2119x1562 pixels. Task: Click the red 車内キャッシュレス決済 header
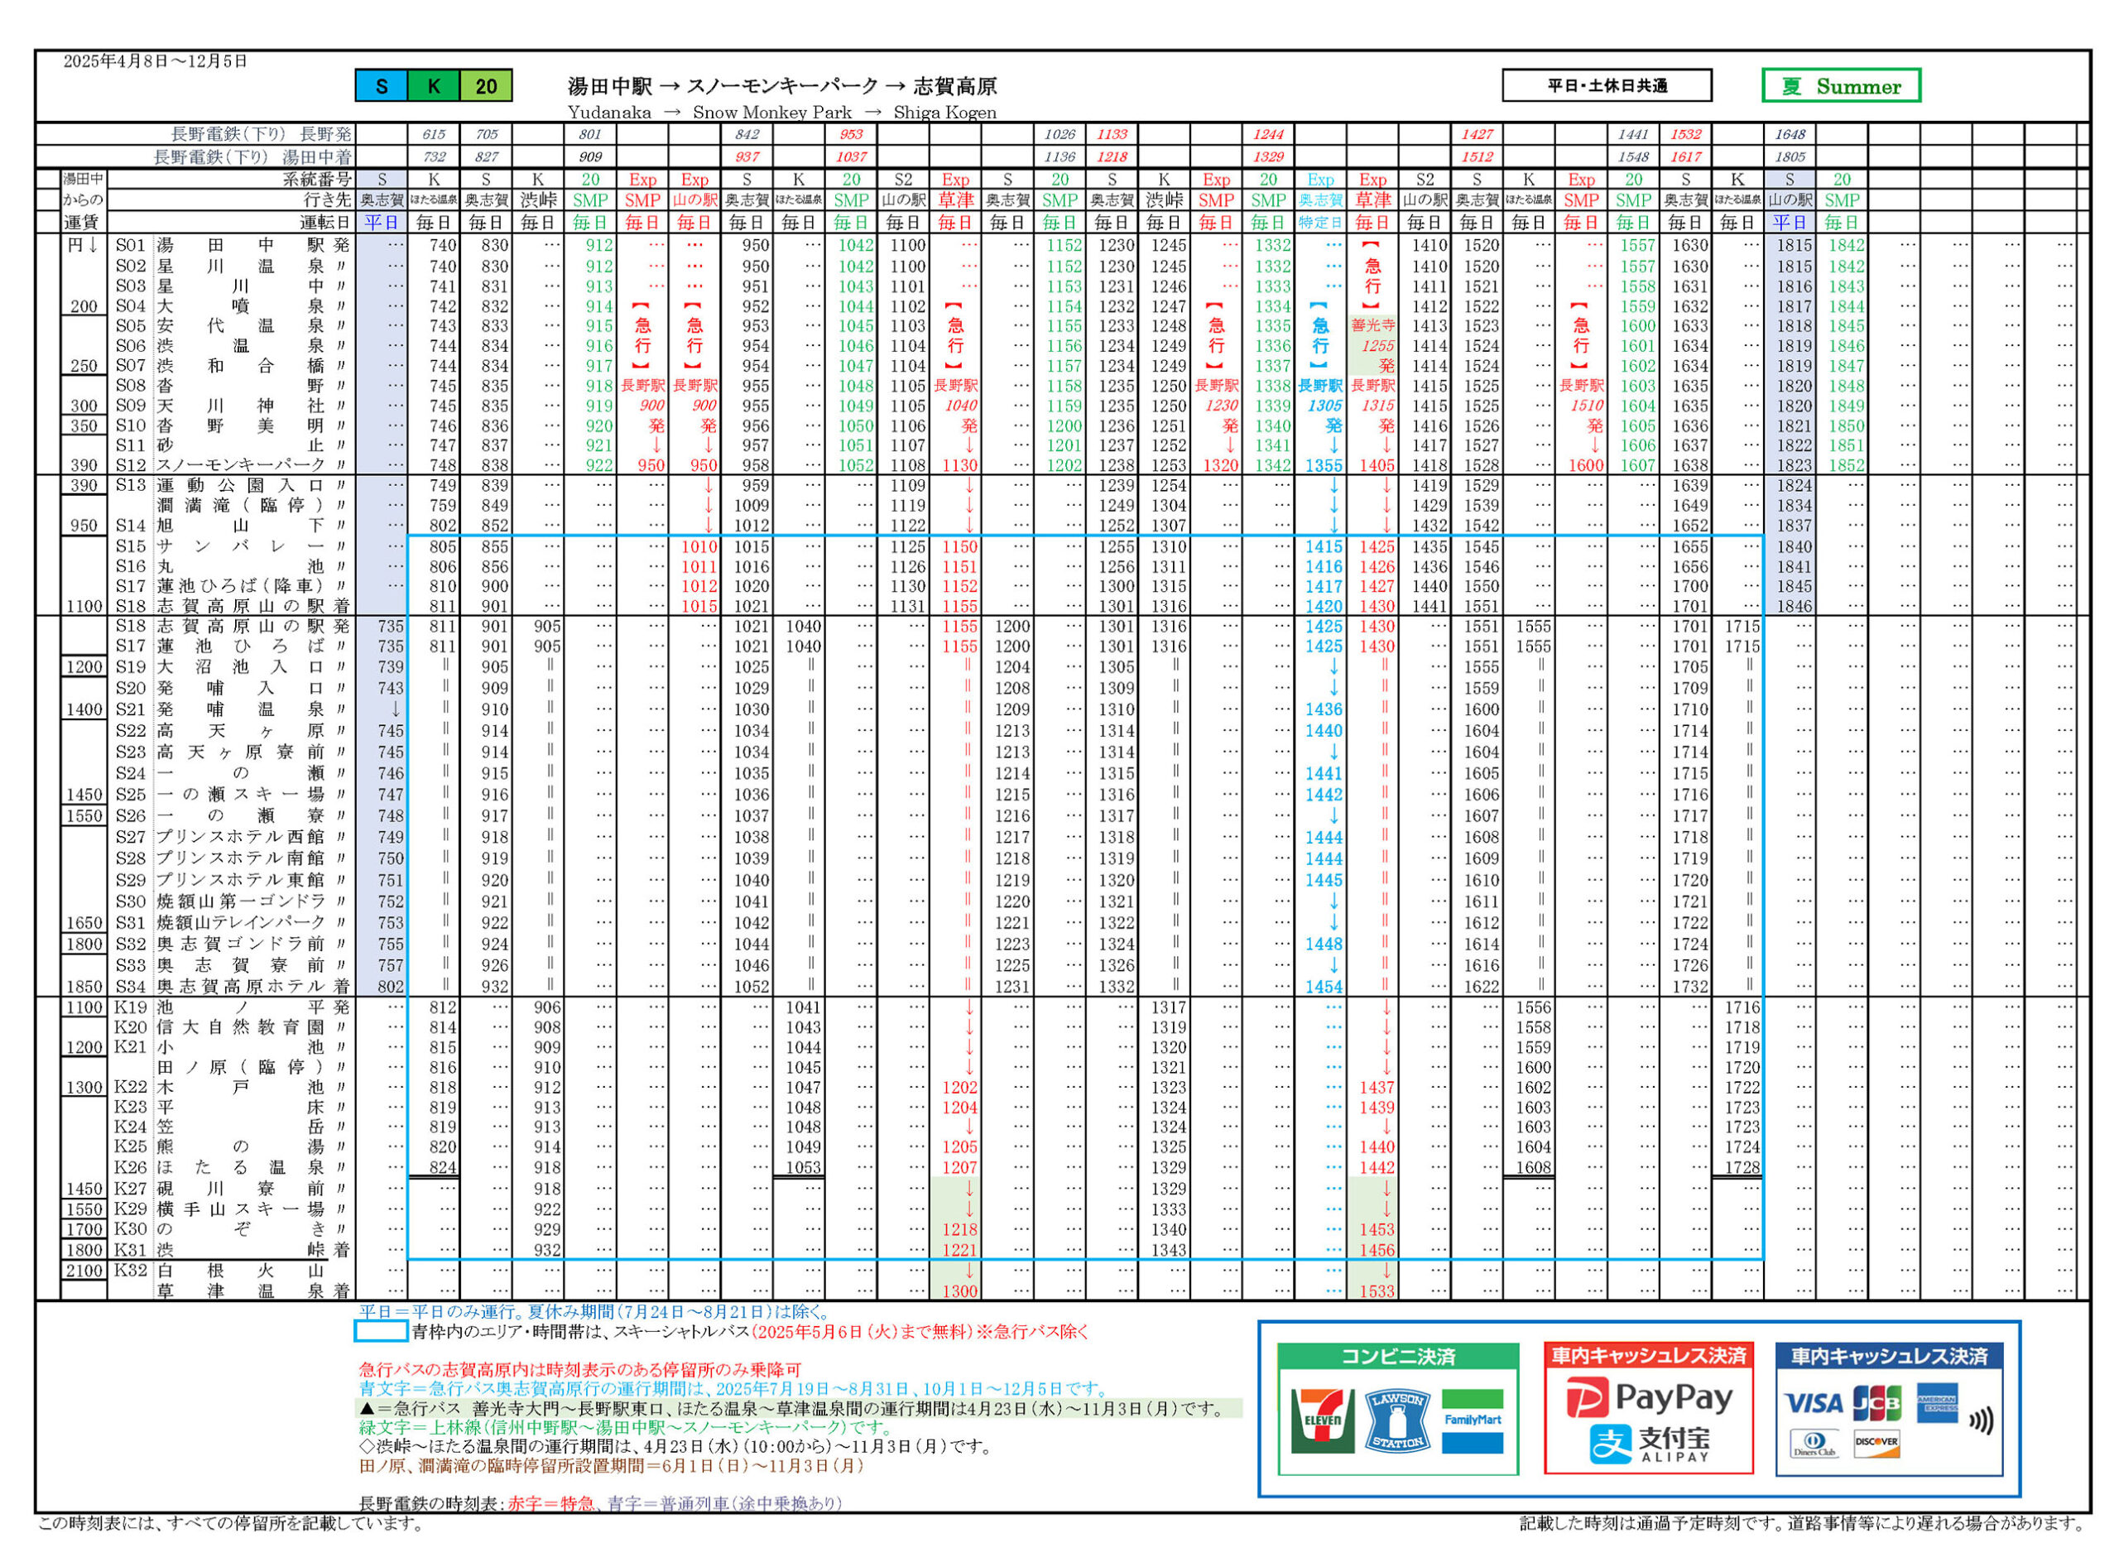pos(1648,1356)
